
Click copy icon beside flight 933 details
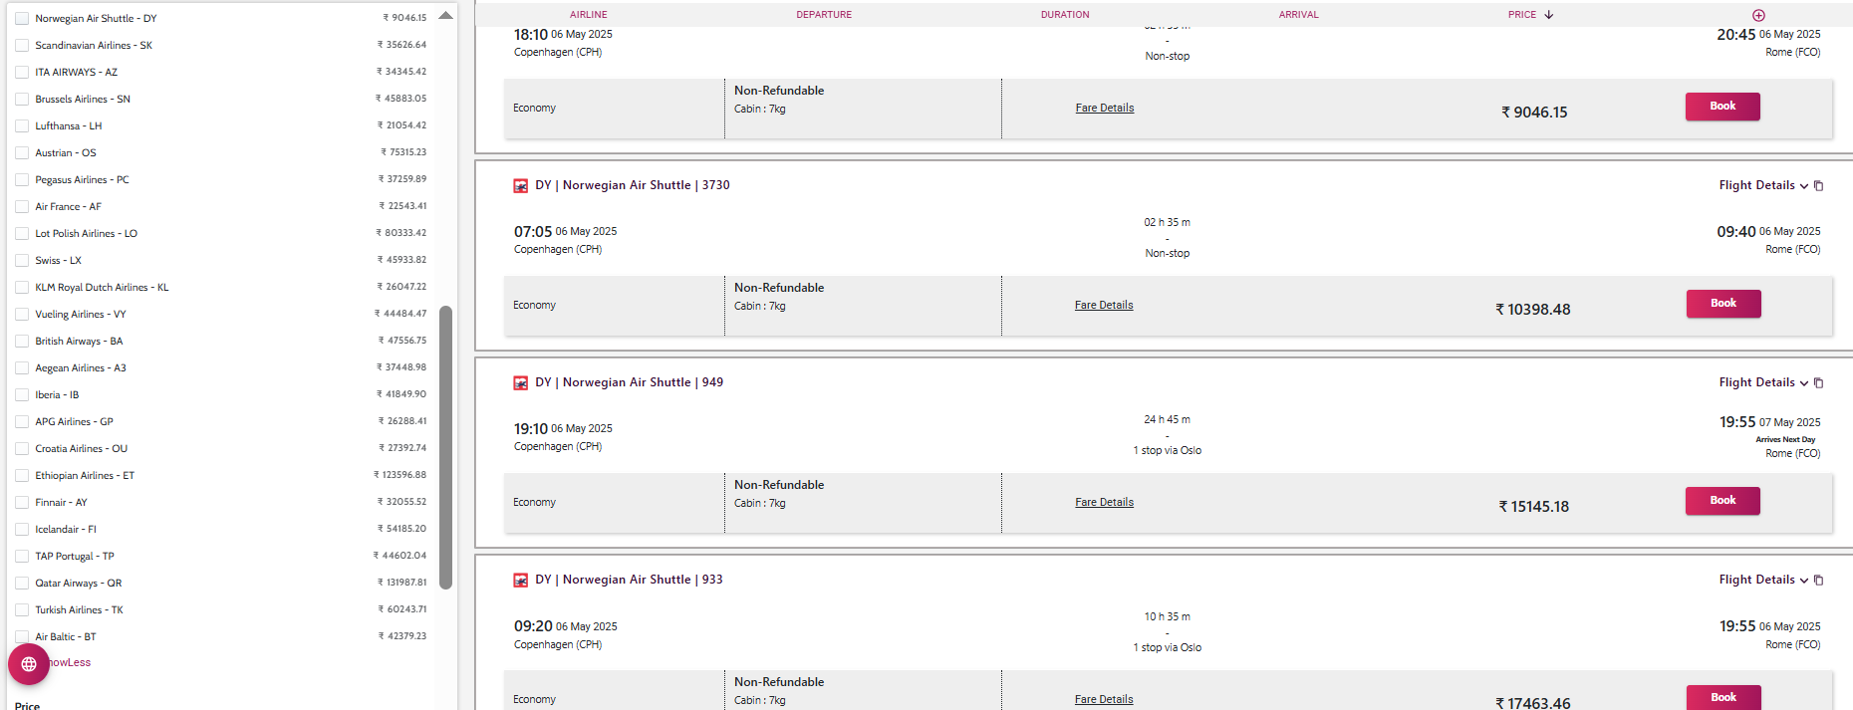coord(1818,581)
